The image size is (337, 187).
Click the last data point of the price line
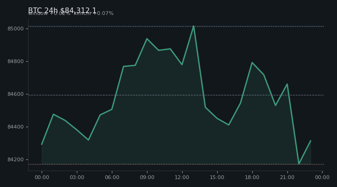coord(311,141)
